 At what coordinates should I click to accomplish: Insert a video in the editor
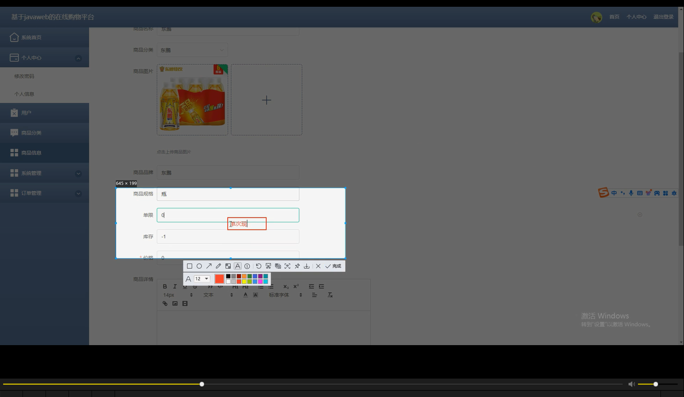tap(185, 304)
